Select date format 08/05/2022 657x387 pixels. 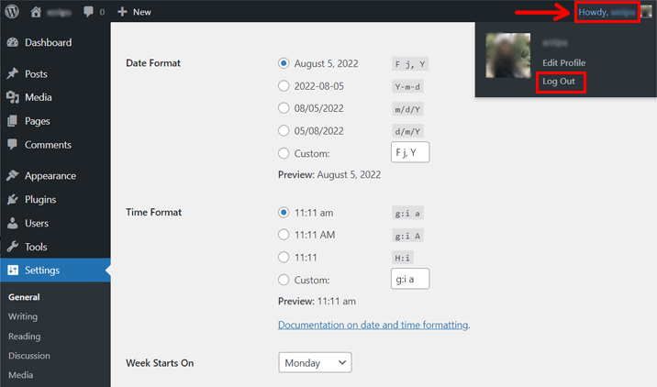[284, 108]
